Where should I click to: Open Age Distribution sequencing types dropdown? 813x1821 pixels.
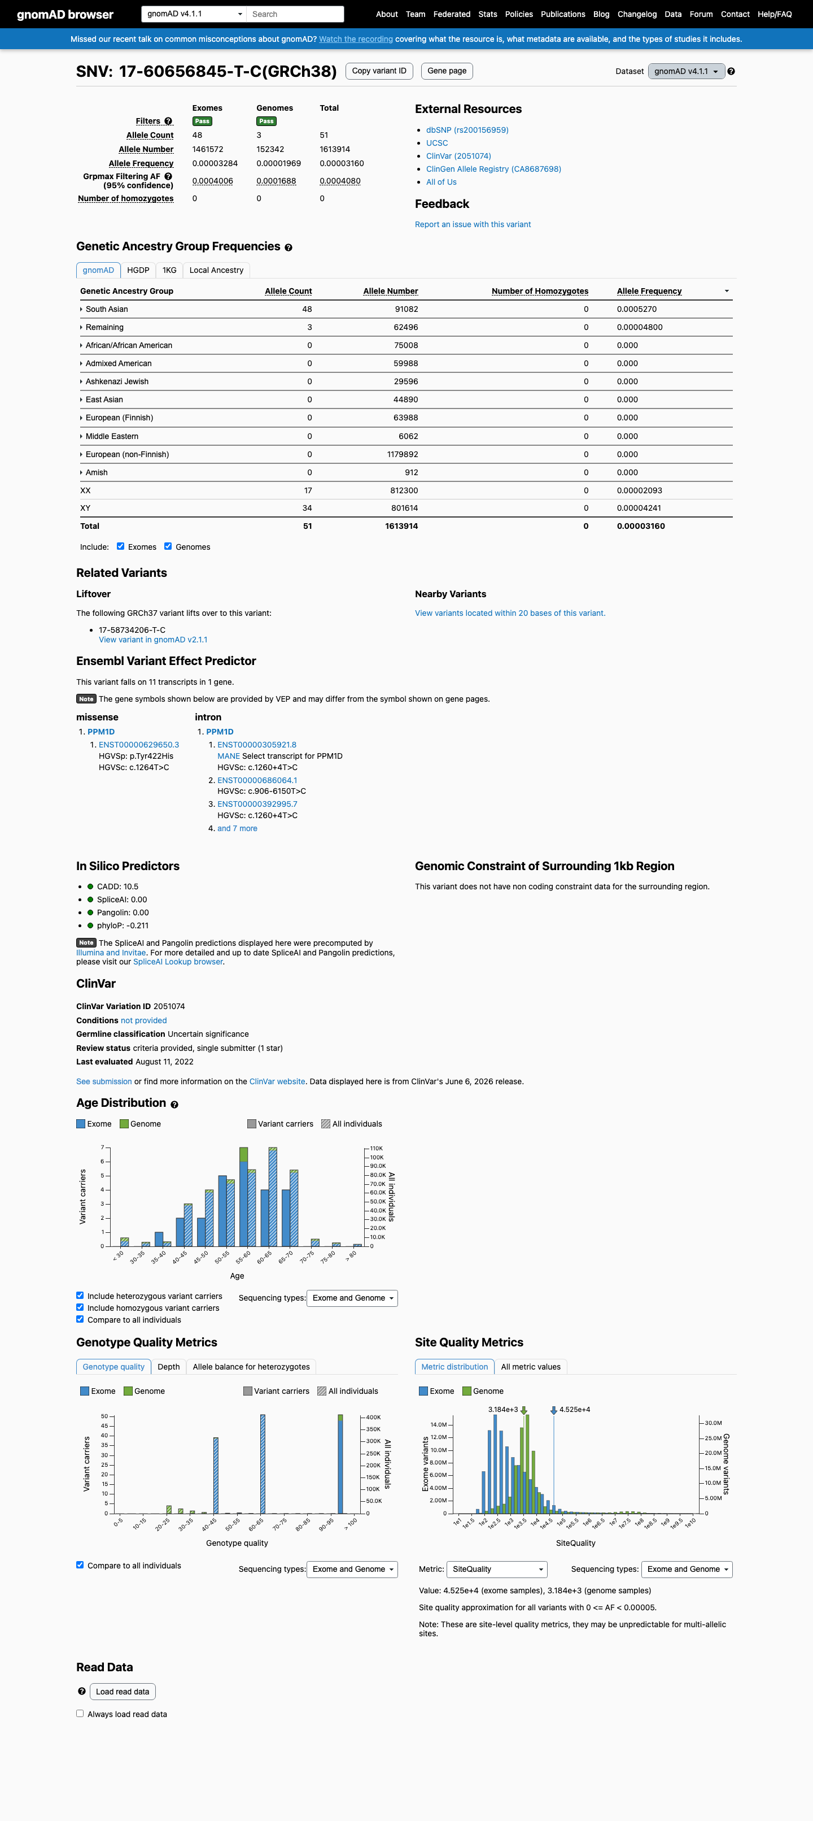pyautogui.click(x=352, y=1298)
